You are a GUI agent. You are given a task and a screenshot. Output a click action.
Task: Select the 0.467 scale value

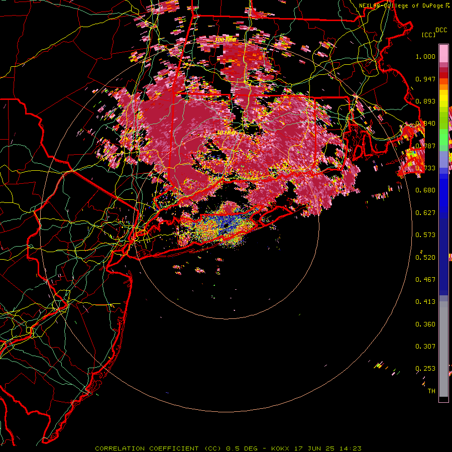(x=425, y=280)
